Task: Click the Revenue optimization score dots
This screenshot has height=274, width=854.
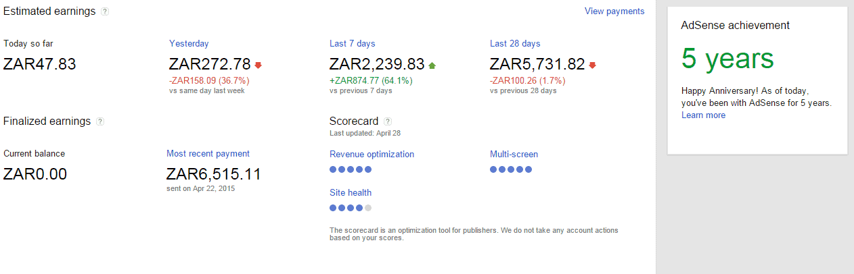Action: coord(351,169)
